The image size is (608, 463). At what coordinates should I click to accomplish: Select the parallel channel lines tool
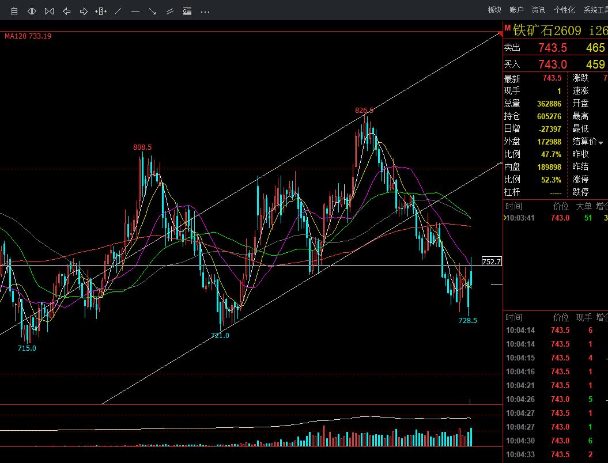(170, 12)
